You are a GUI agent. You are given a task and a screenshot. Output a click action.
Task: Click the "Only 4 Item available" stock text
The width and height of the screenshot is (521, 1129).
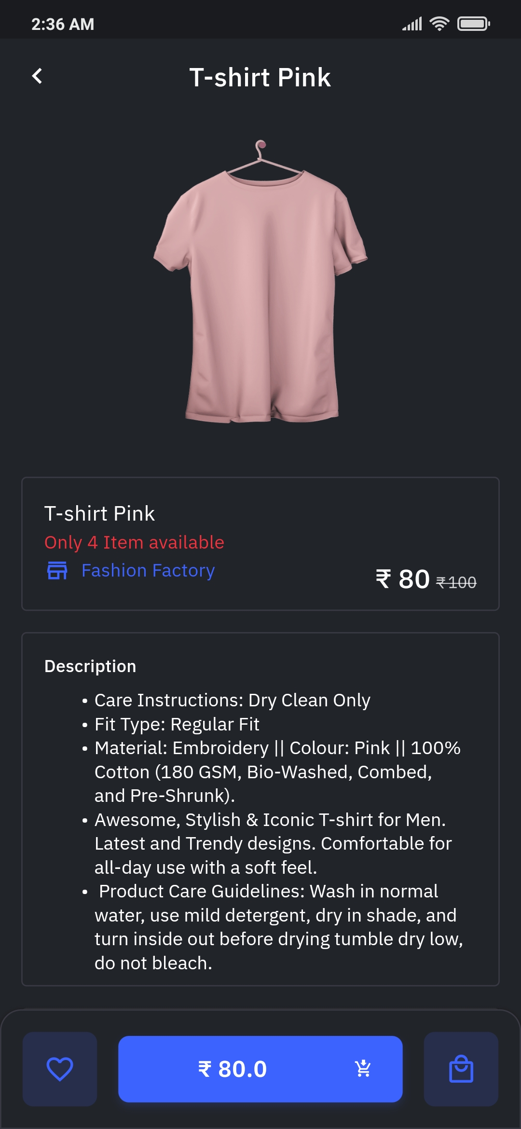pos(134,542)
